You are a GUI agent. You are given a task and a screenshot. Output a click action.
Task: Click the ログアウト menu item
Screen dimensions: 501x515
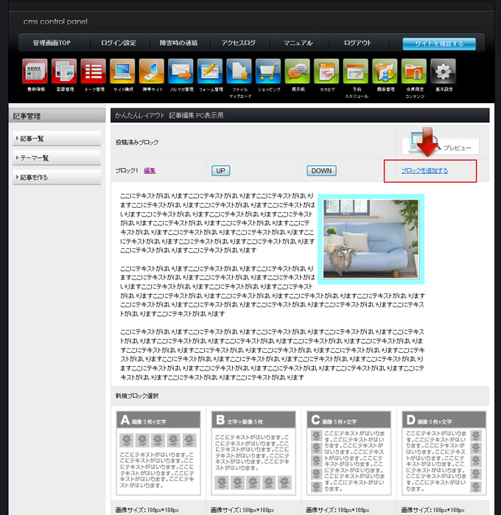coord(357,43)
